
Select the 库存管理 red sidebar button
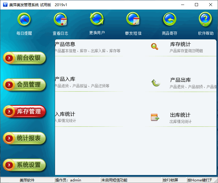coord(25,111)
